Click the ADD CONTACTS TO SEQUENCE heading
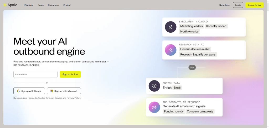The width and height of the screenshot is (269, 128). 181,102
